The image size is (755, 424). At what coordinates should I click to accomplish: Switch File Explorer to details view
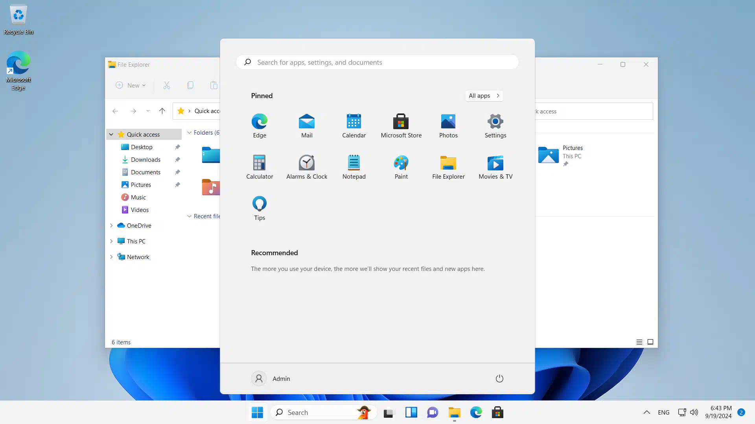(x=639, y=342)
